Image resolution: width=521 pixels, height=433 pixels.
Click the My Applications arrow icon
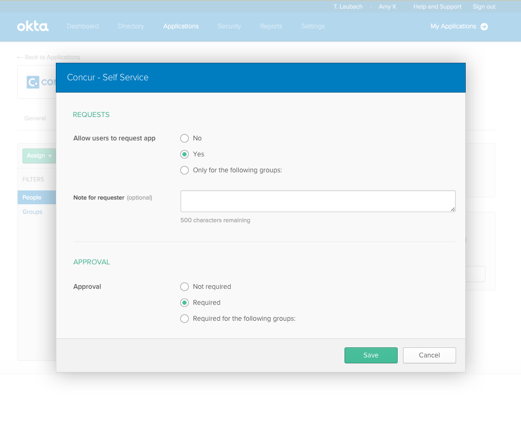pos(484,26)
